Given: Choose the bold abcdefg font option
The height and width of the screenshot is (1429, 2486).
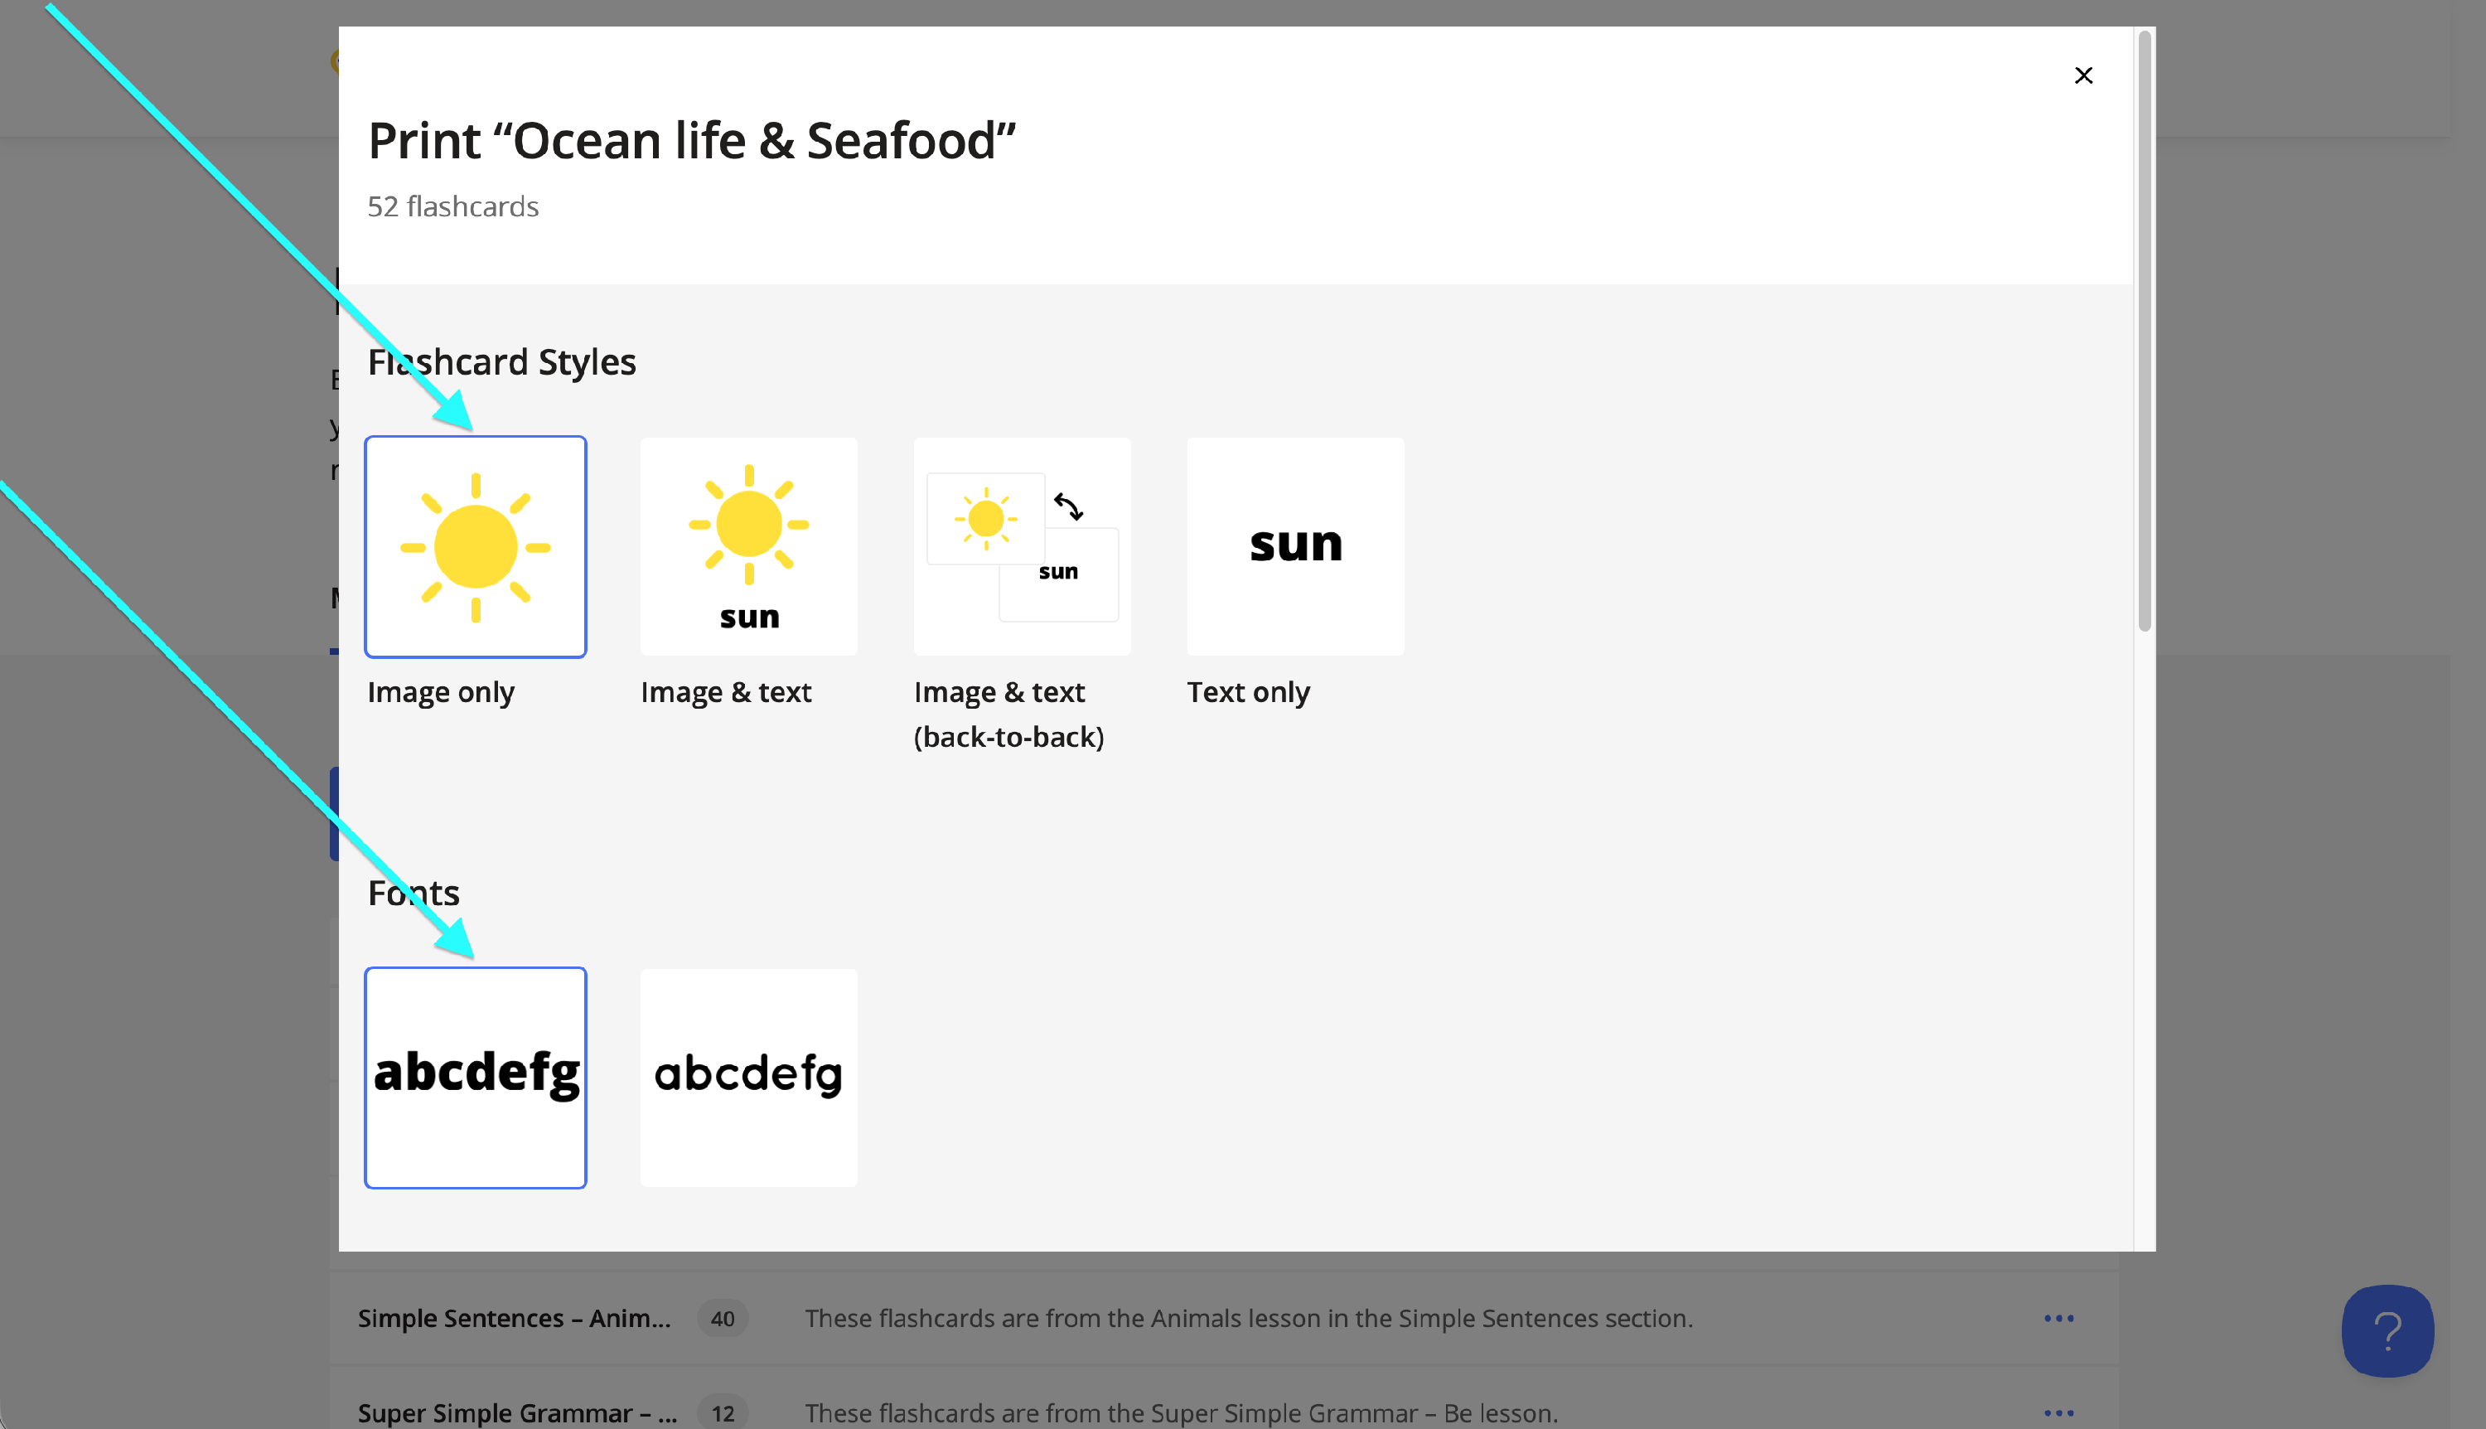Looking at the screenshot, I should click(475, 1077).
